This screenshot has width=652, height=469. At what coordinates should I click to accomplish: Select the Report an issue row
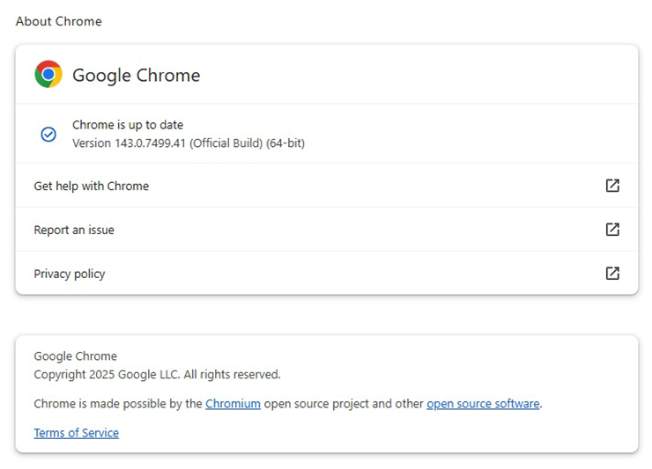click(x=74, y=230)
